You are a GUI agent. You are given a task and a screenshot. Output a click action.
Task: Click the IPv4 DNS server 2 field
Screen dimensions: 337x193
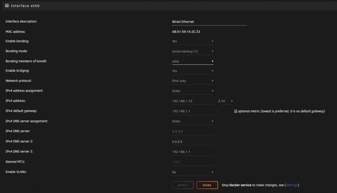[193, 142]
